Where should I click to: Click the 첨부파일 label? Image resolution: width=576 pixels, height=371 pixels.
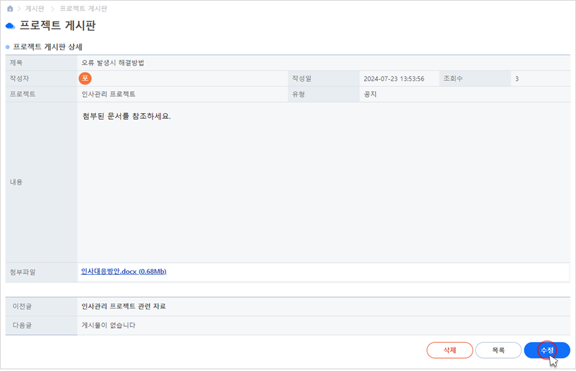coord(23,272)
